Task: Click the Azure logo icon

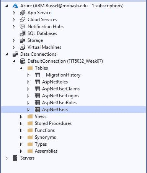Action: click(15, 6)
